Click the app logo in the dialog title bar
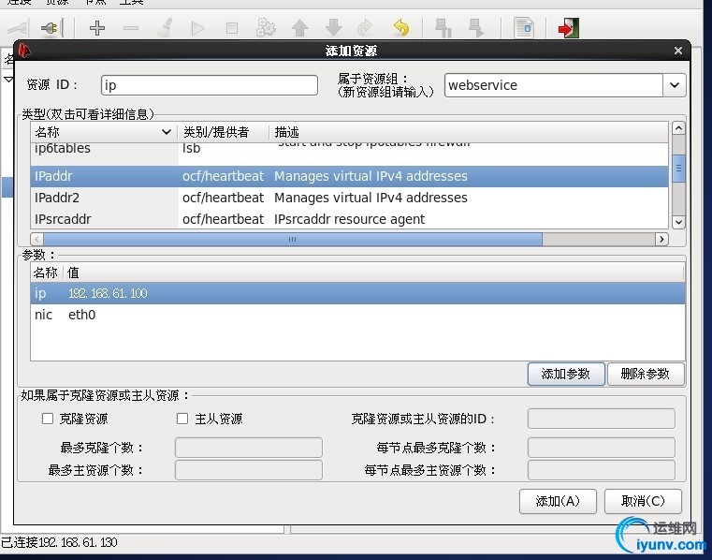The height and width of the screenshot is (560, 712). click(24, 51)
